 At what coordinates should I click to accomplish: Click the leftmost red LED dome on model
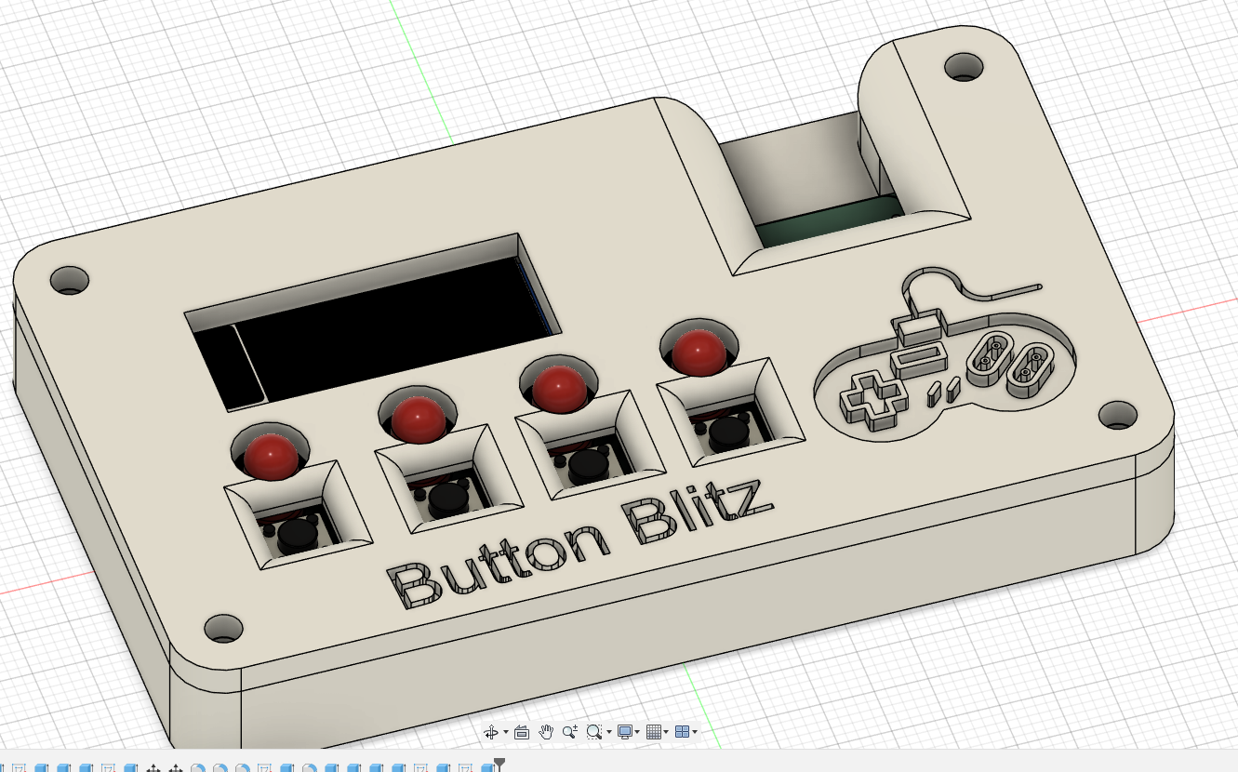click(x=271, y=457)
